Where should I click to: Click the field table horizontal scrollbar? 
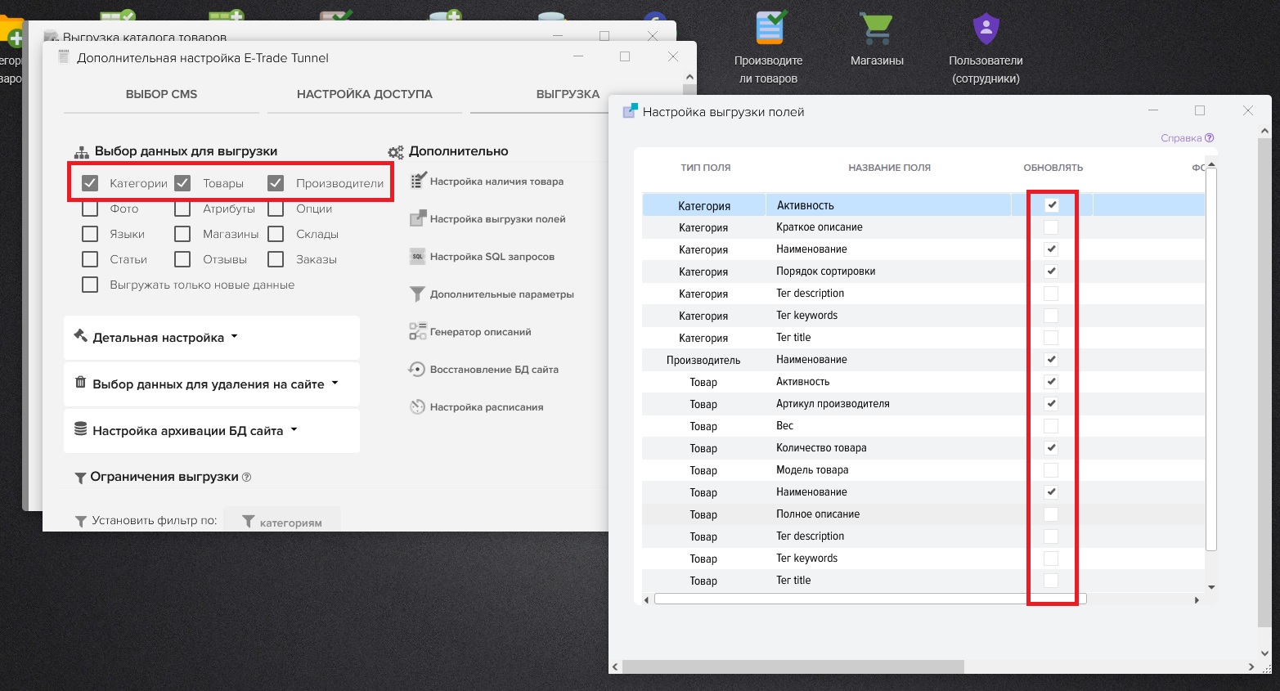click(870, 599)
